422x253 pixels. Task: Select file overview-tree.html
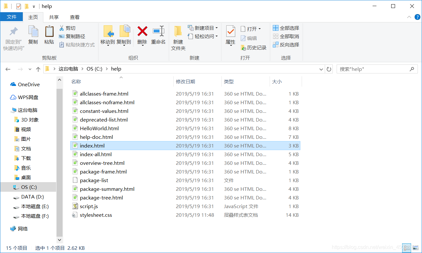click(x=102, y=163)
